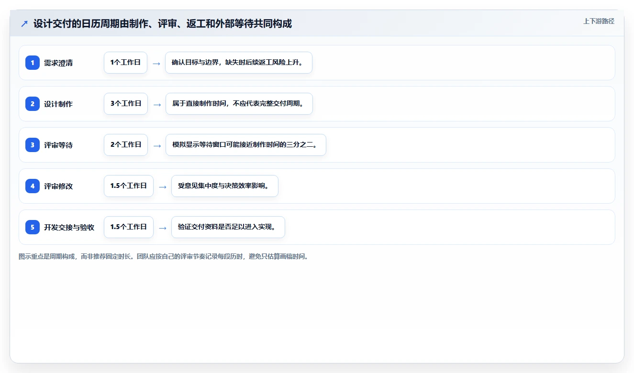Screen dimensions: 634x373
Task: Click the footer caption starting with 图示重点是周期构成
Action: pyautogui.click(x=164, y=256)
